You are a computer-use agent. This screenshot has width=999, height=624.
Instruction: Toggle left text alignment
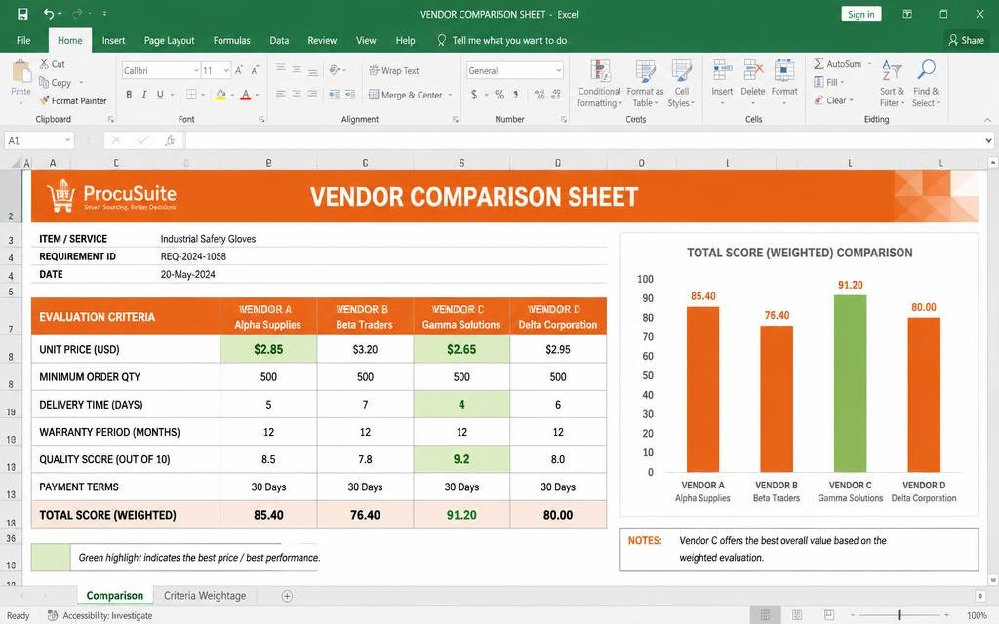click(x=280, y=95)
